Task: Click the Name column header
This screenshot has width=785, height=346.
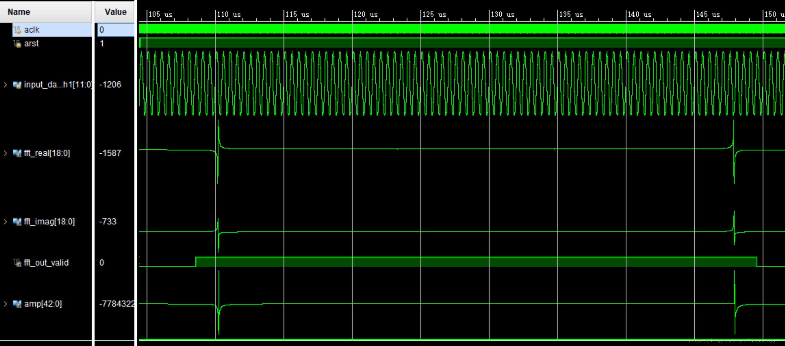Action: coord(19,12)
